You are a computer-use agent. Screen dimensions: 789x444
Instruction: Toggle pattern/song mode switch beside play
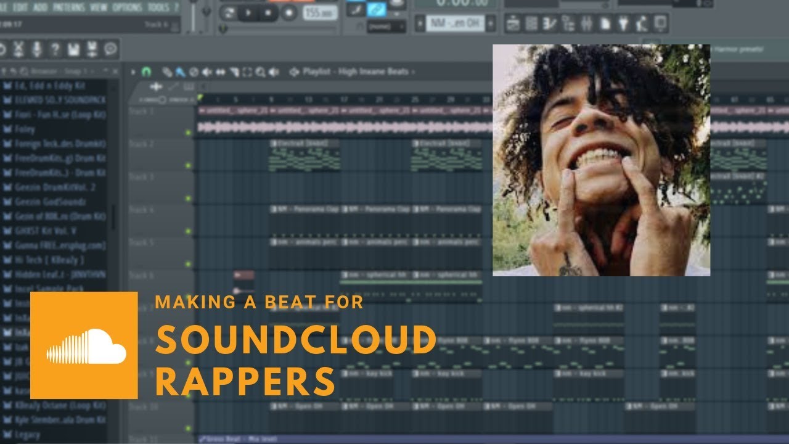[229, 12]
